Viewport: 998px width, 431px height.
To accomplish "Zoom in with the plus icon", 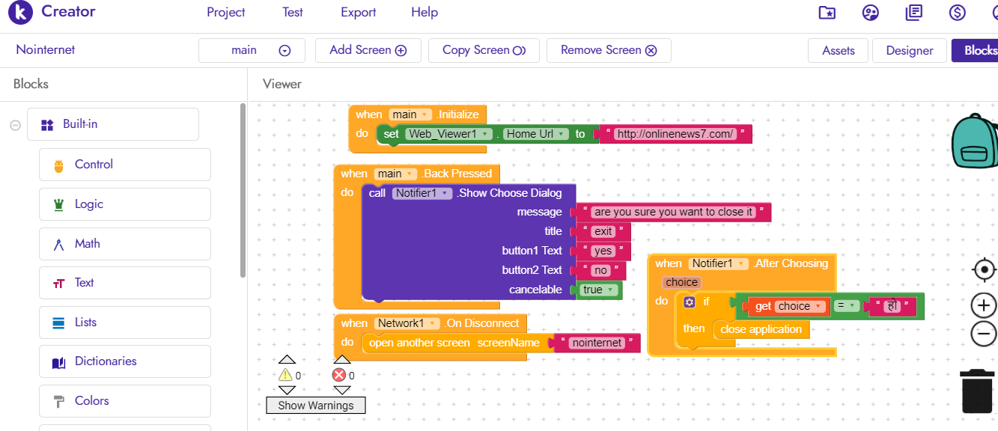I will tap(984, 305).
